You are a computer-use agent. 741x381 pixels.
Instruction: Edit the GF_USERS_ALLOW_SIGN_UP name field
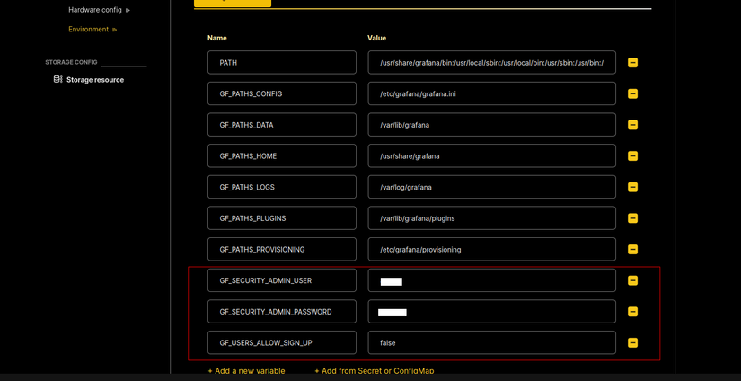282,342
